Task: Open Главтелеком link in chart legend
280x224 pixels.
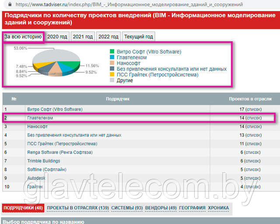Action: (132, 57)
